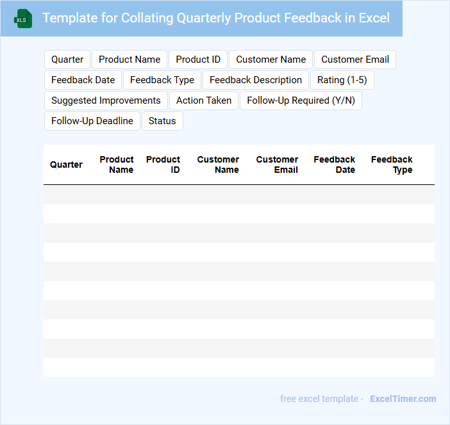The image size is (450, 425).
Task: Open the ExcelTimer.com link
Action: coord(403,399)
